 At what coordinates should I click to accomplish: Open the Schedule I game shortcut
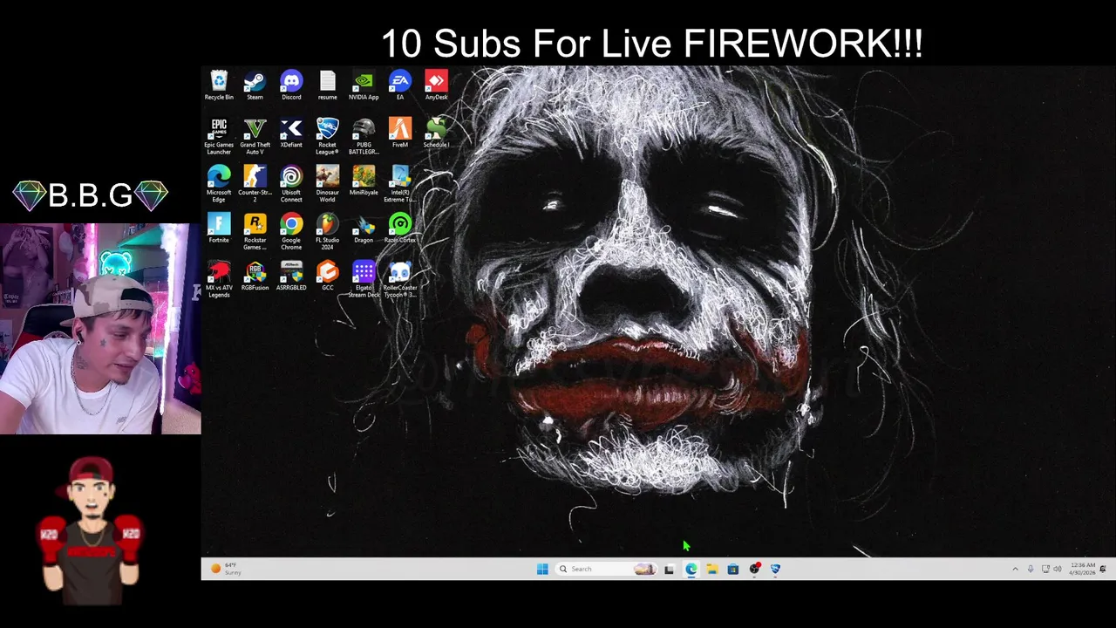point(436,133)
